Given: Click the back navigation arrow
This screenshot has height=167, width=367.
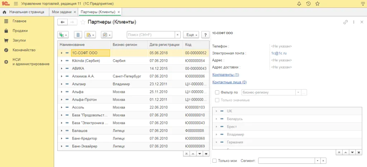Looking at the screenshot, I should [63, 22].
